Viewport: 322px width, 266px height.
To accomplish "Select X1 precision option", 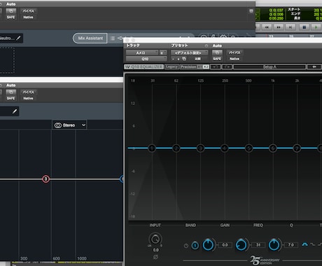I will pyautogui.click(x=200, y=66).
